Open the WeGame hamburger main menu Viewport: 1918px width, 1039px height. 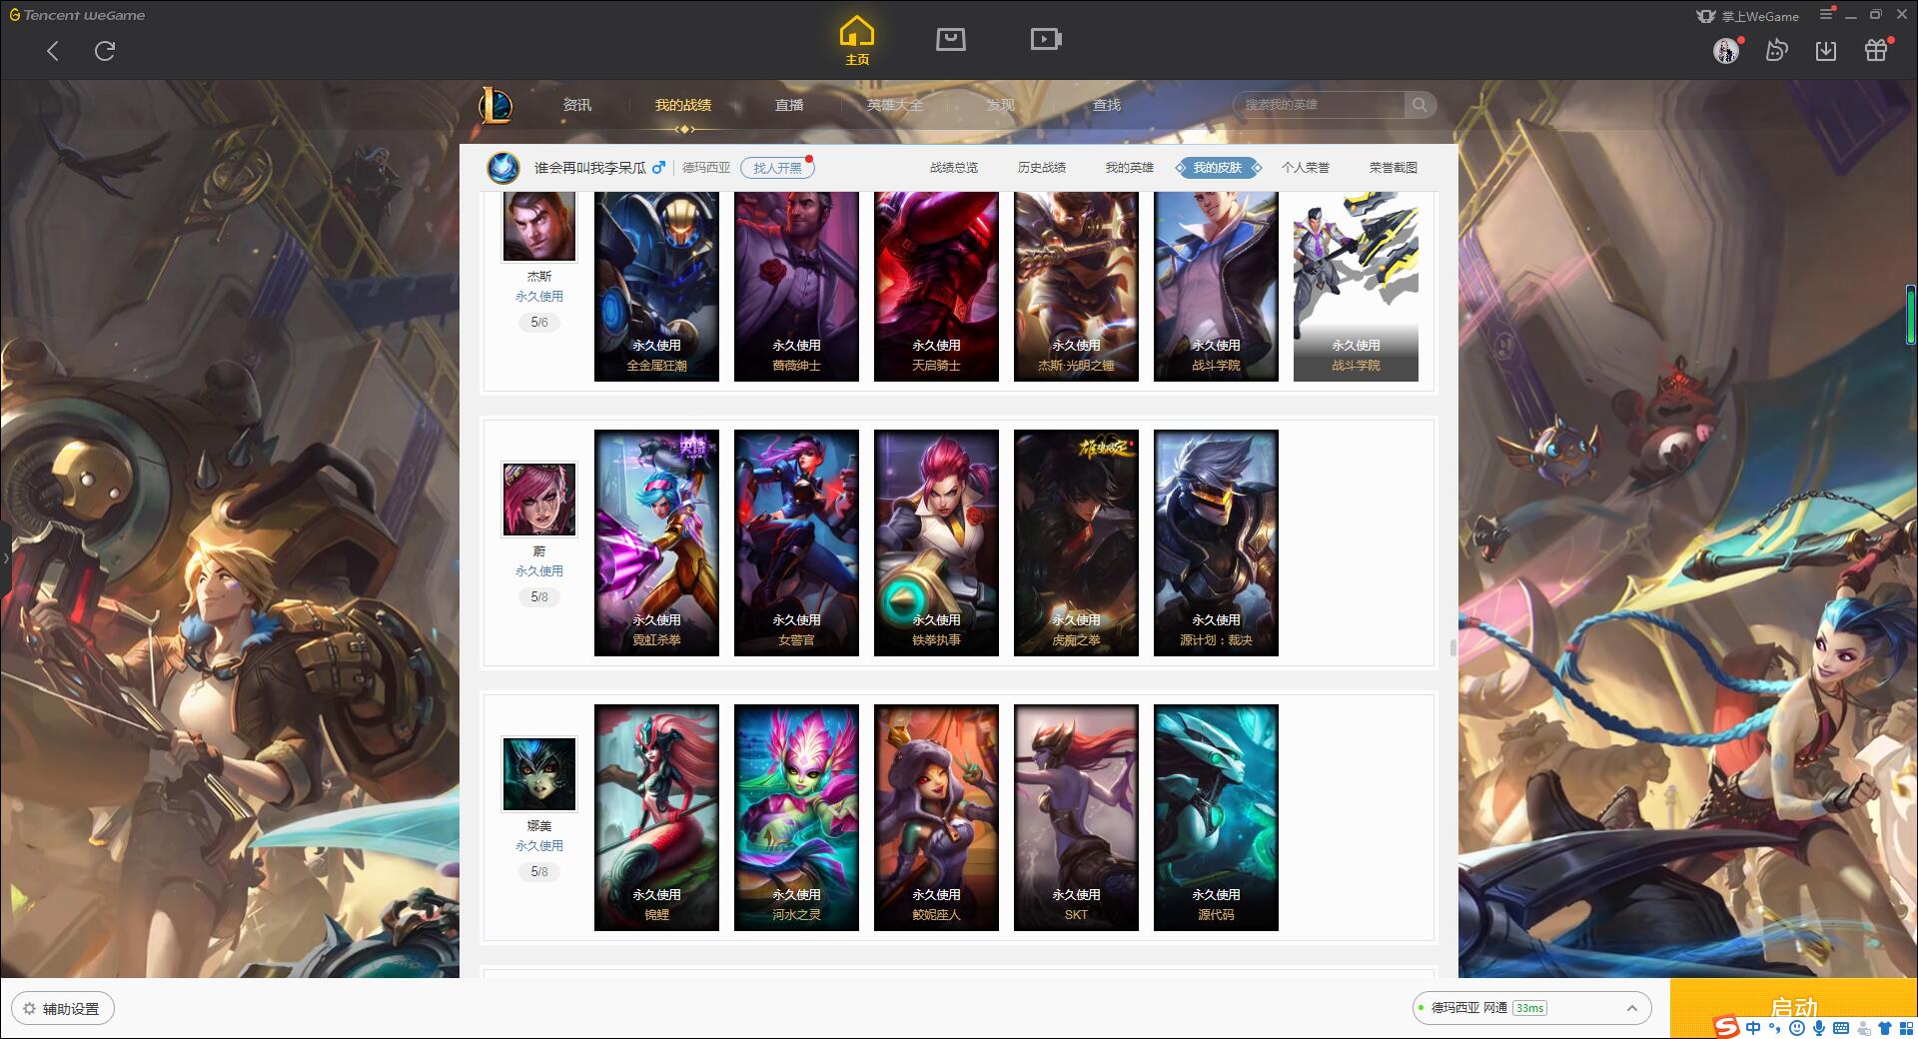point(1826,14)
